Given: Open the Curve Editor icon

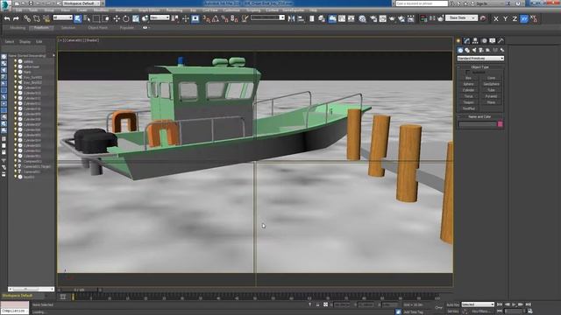Looking at the screenshot, I should [342, 18].
